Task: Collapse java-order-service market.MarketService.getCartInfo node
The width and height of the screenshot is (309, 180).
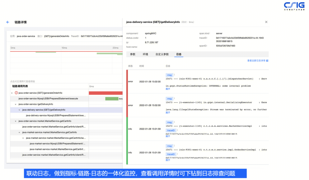Action: click(15, 121)
